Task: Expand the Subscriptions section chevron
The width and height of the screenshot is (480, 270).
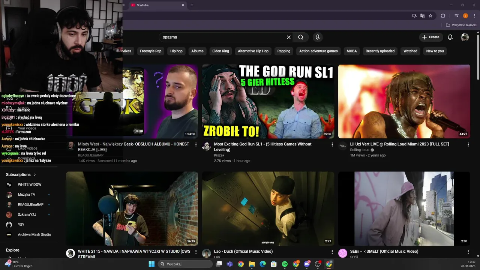Action: pyautogui.click(x=35, y=175)
